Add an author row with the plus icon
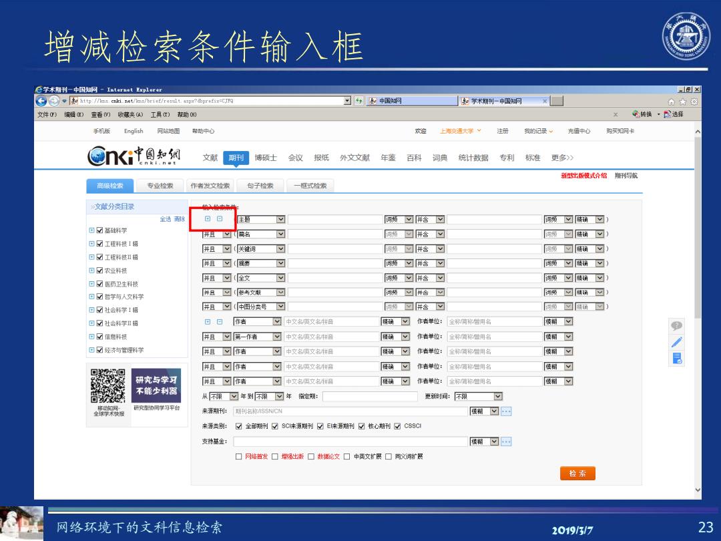The image size is (721, 541). (208, 322)
